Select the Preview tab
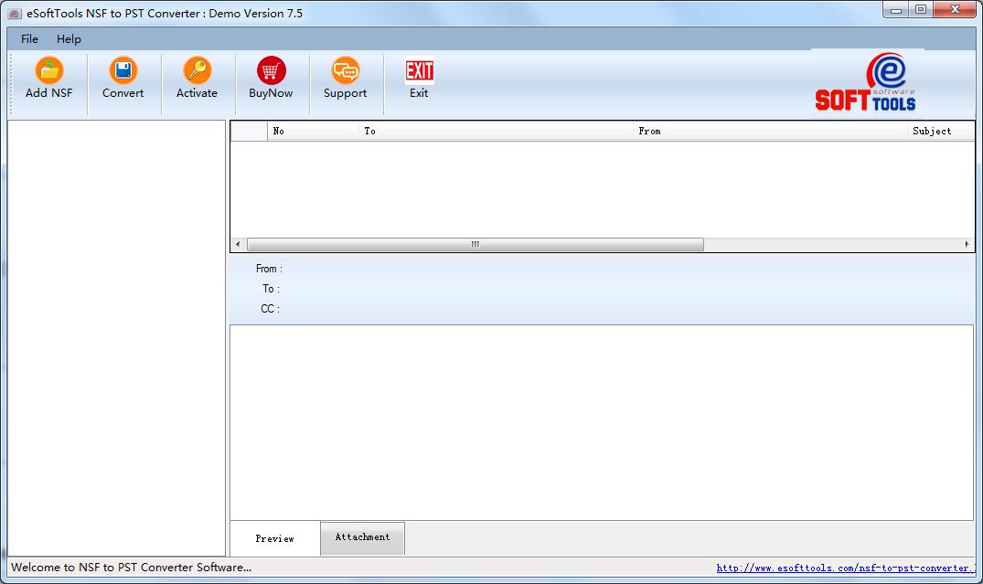This screenshot has width=983, height=584. [275, 537]
